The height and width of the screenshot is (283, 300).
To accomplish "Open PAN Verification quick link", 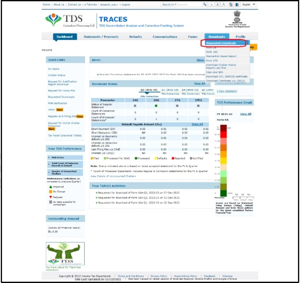I will (57, 103).
